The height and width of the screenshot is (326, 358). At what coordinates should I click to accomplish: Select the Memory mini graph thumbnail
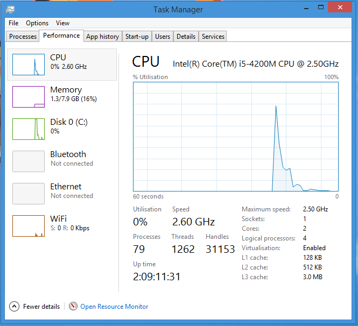coord(29,97)
